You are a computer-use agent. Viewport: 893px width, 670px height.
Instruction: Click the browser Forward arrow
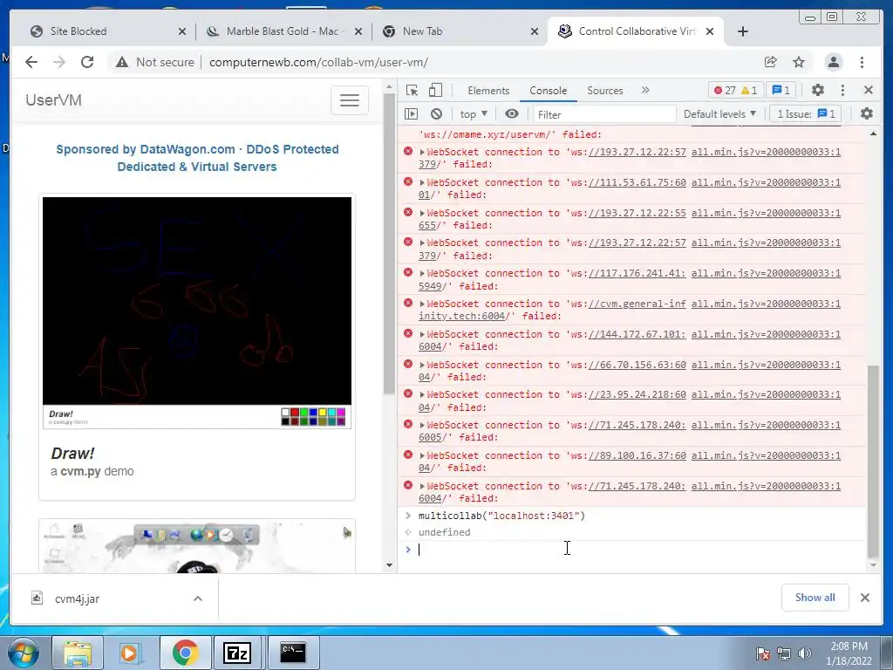(59, 62)
